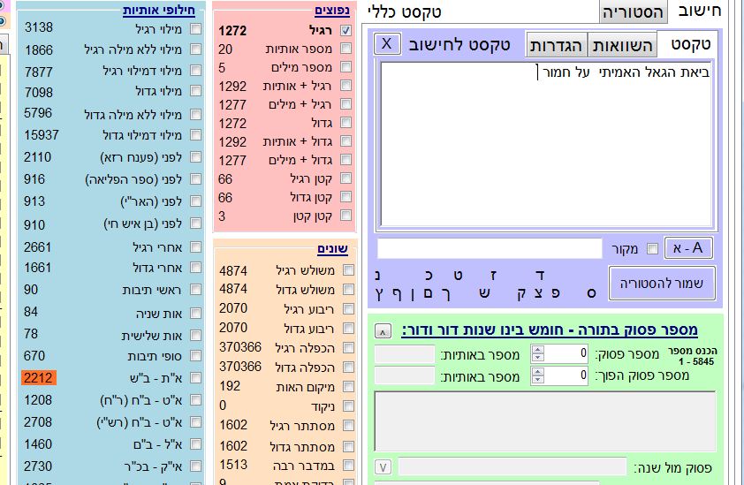Viewport: 744px width, 485px height.
Task: Collapse the מספר פסוק בתורה section
Action: click(x=382, y=331)
